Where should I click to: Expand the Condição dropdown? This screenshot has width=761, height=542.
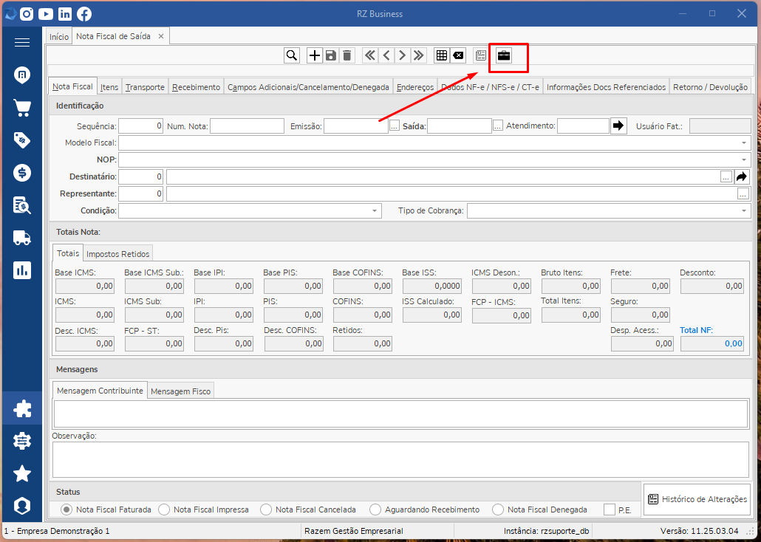click(374, 210)
